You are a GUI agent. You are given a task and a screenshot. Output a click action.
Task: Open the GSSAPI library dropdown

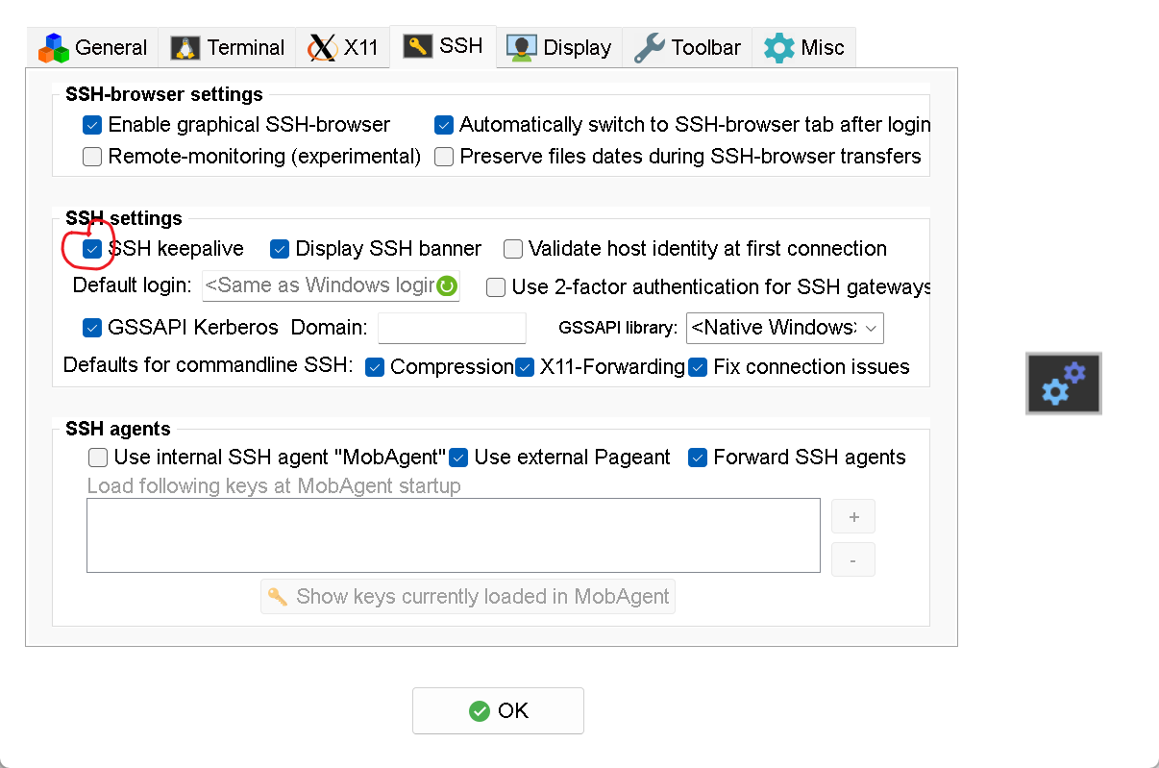tap(785, 328)
